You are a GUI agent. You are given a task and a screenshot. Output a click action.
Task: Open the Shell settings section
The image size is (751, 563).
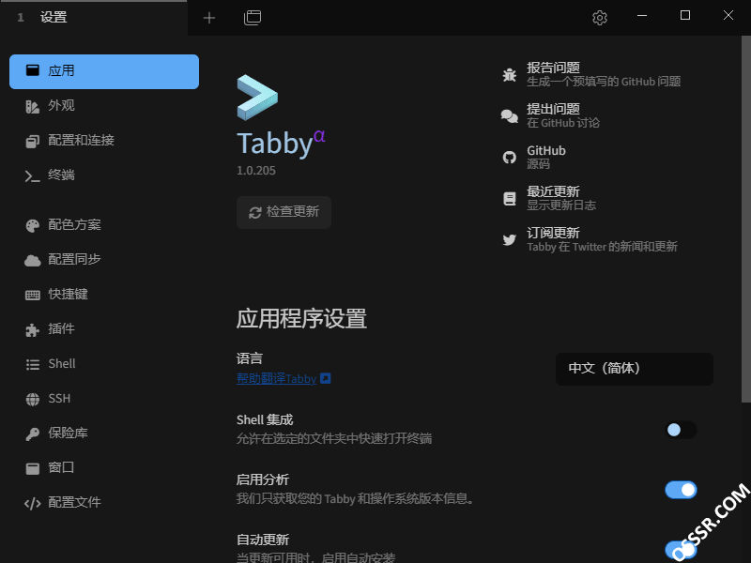[x=104, y=364]
